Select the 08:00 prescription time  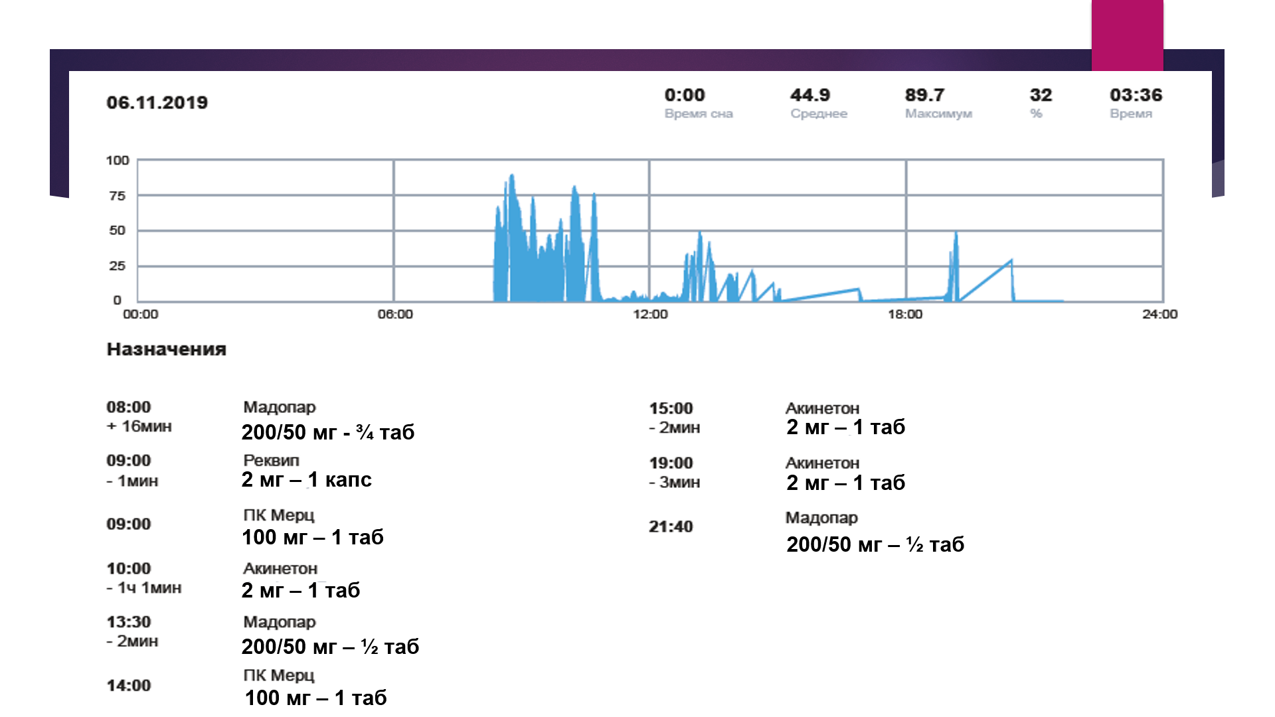[x=128, y=407]
